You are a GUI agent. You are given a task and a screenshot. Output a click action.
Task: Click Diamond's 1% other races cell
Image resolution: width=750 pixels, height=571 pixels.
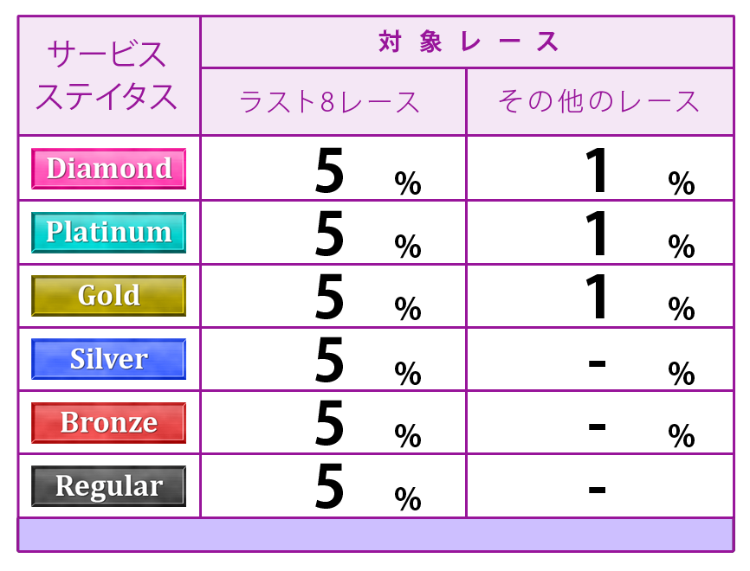pos(600,168)
